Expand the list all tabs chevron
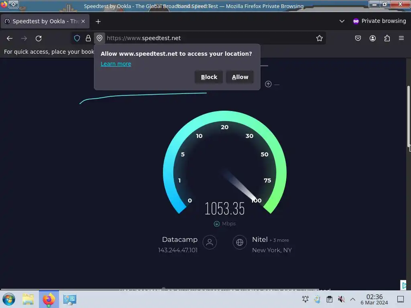411x308 pixels. tap(342, 21)
